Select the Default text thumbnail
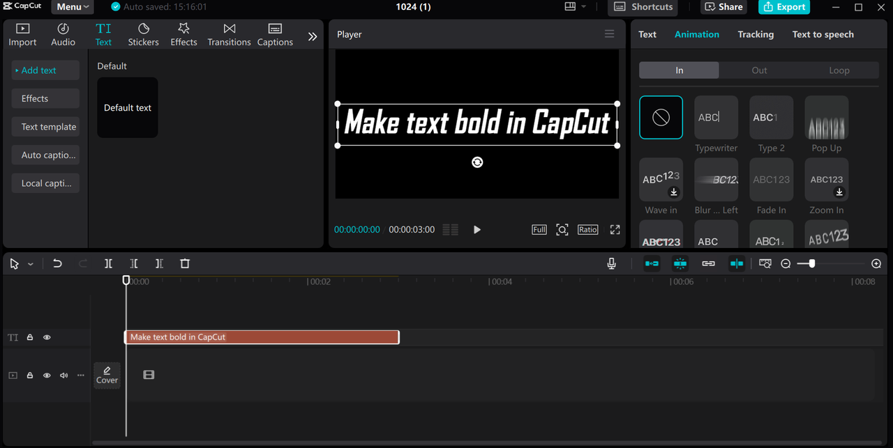This screenshot has width=893, height=448. click(127, 107)
